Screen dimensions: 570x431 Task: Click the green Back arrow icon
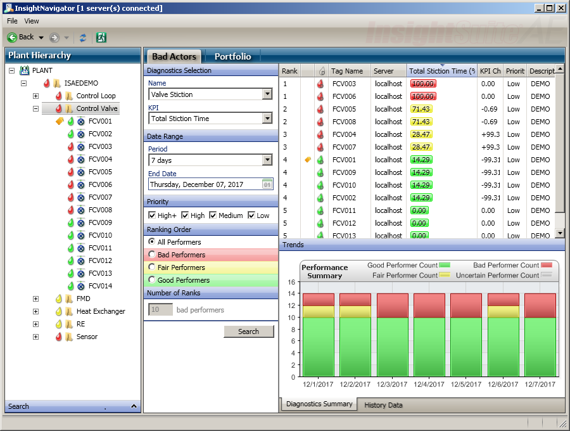[x=11, y=37]
